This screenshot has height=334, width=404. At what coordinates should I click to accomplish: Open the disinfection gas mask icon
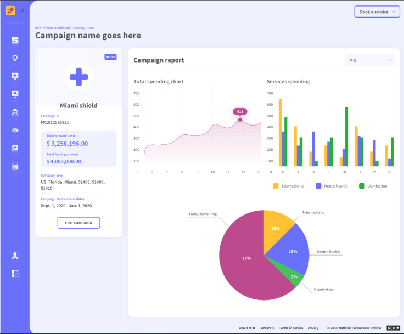coord(15,112)
